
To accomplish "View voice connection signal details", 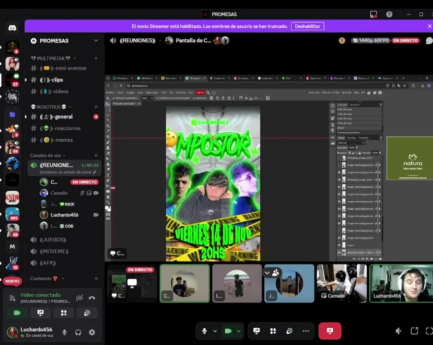I will [12, 298].
